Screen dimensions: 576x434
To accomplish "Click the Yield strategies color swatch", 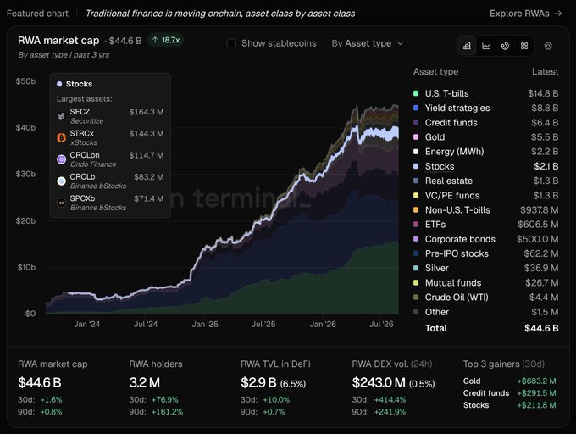I will 416,108.
